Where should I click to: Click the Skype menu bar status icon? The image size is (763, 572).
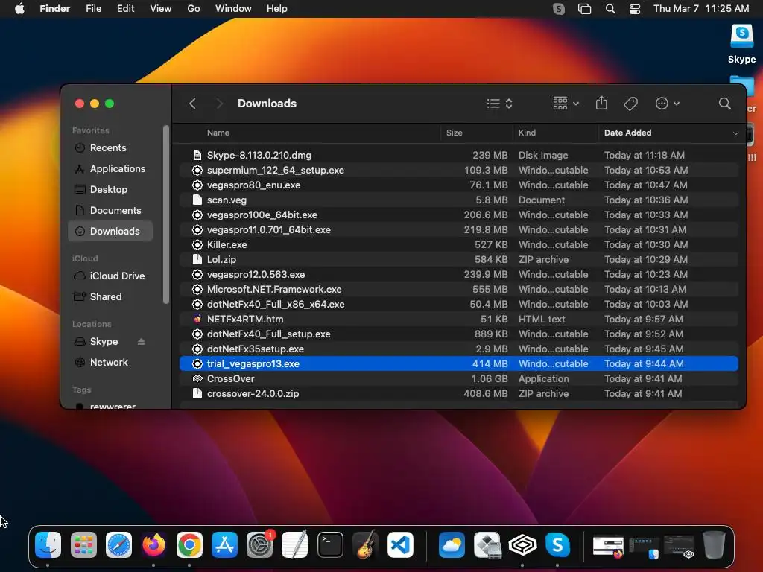559,9
